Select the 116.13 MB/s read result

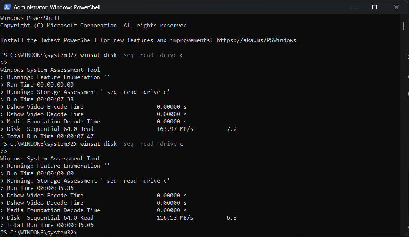tap(175, 218)
